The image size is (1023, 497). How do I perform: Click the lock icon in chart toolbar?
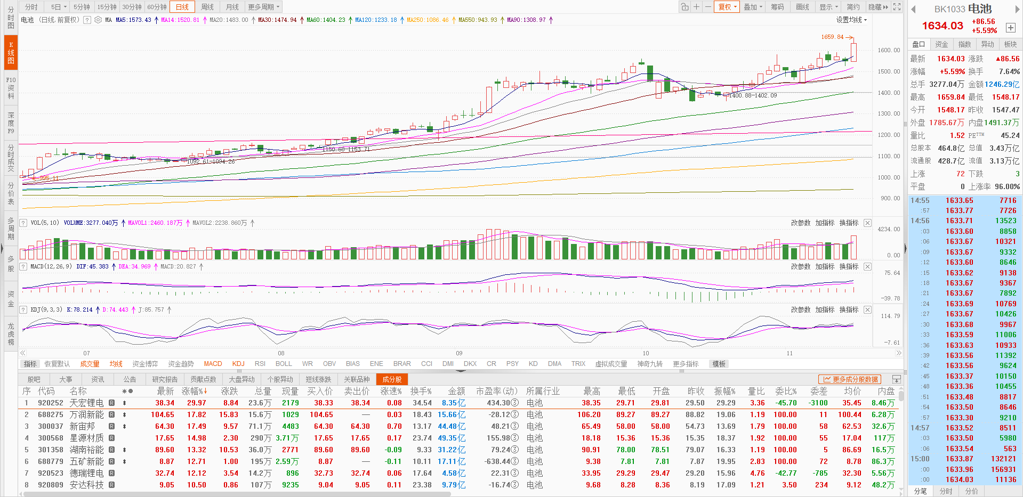[684, 7]
